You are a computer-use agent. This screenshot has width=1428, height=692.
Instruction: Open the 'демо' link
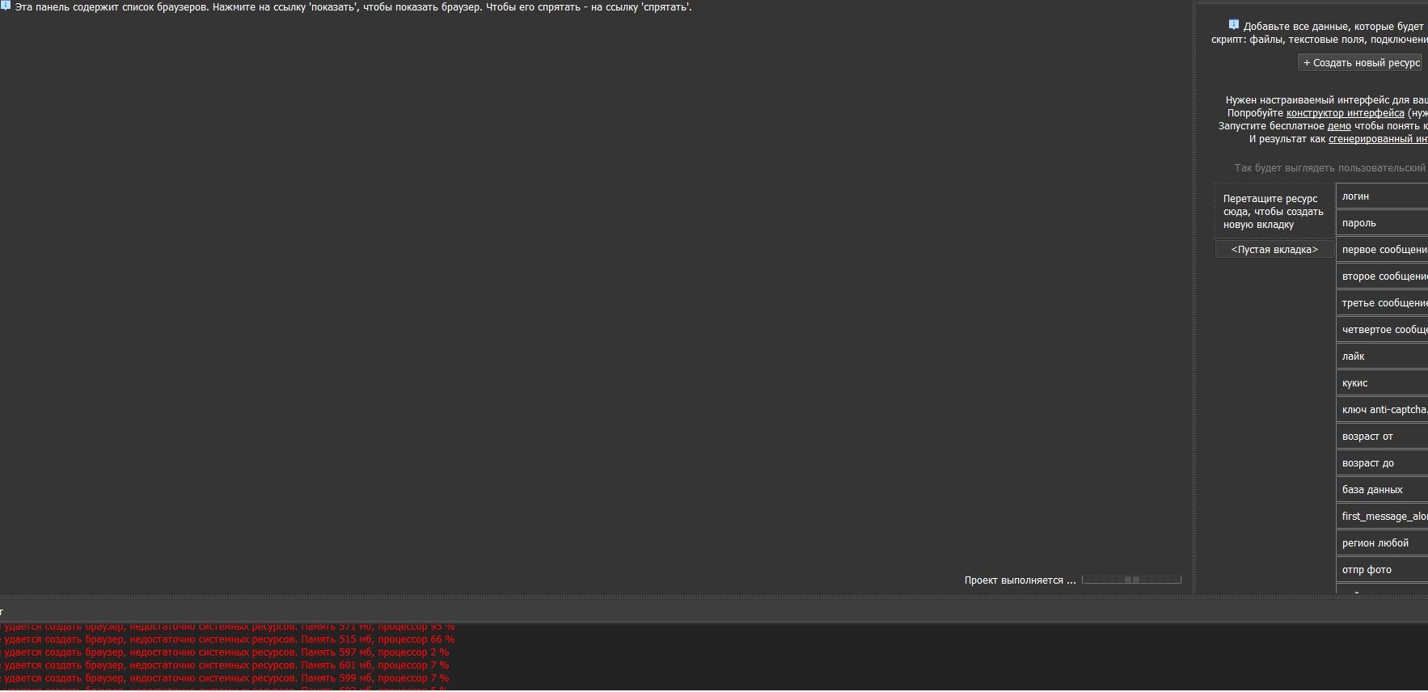click(x=1339, y=126)
